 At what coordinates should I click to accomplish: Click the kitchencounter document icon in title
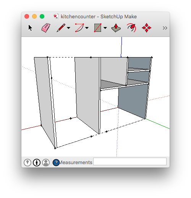[56, 16]
